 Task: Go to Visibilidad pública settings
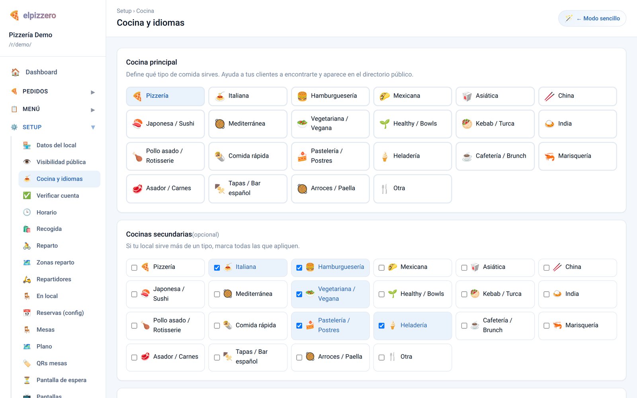(59, 162)
